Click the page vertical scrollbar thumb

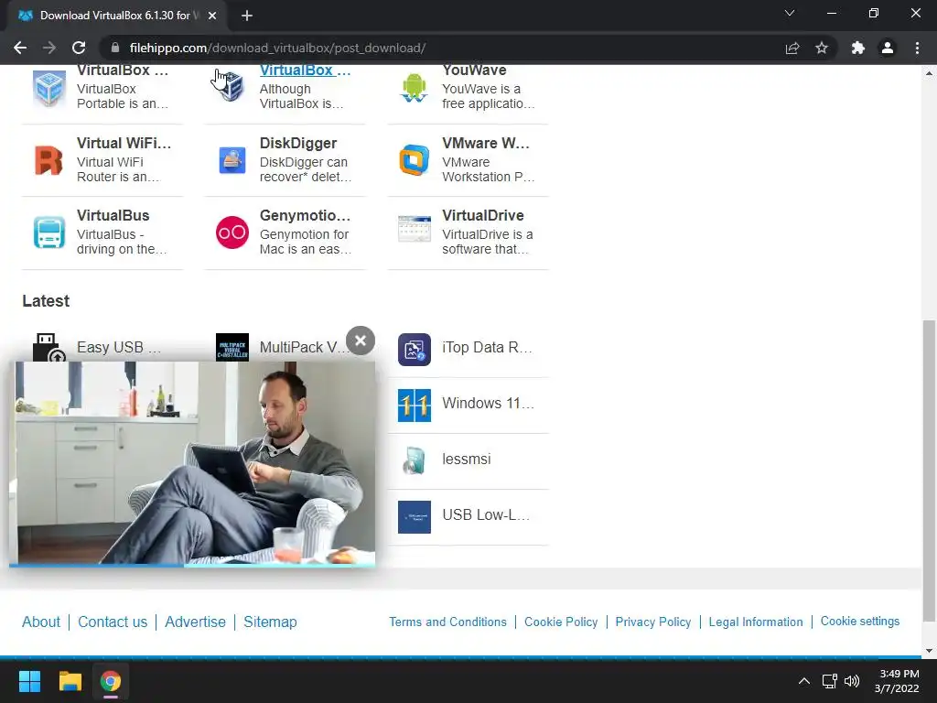click(929, 471)
